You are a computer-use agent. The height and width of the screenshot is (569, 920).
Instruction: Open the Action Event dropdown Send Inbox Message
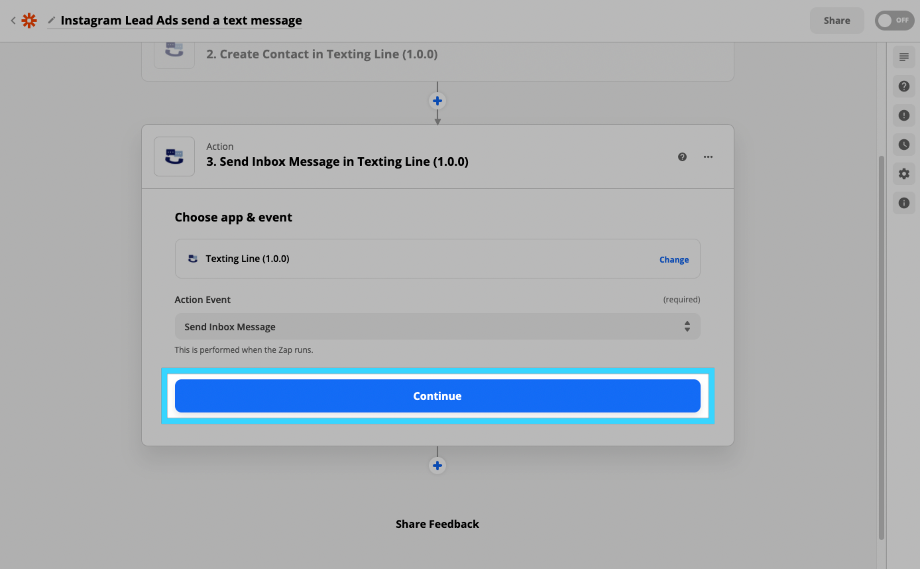(x=437, y=326)
